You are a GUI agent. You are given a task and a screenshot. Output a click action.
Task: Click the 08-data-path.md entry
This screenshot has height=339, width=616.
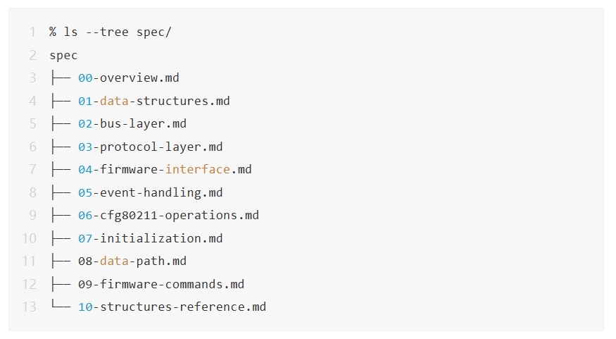tap(132, 261)
